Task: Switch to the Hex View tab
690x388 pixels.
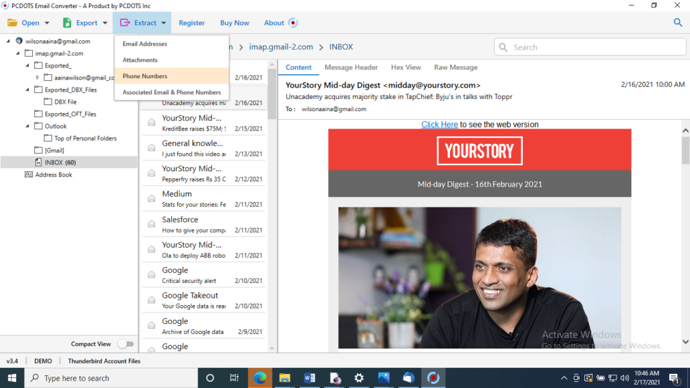Action: pos(406,67)
